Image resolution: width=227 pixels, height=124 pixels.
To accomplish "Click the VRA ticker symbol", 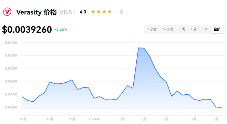I will click(66, 12).
